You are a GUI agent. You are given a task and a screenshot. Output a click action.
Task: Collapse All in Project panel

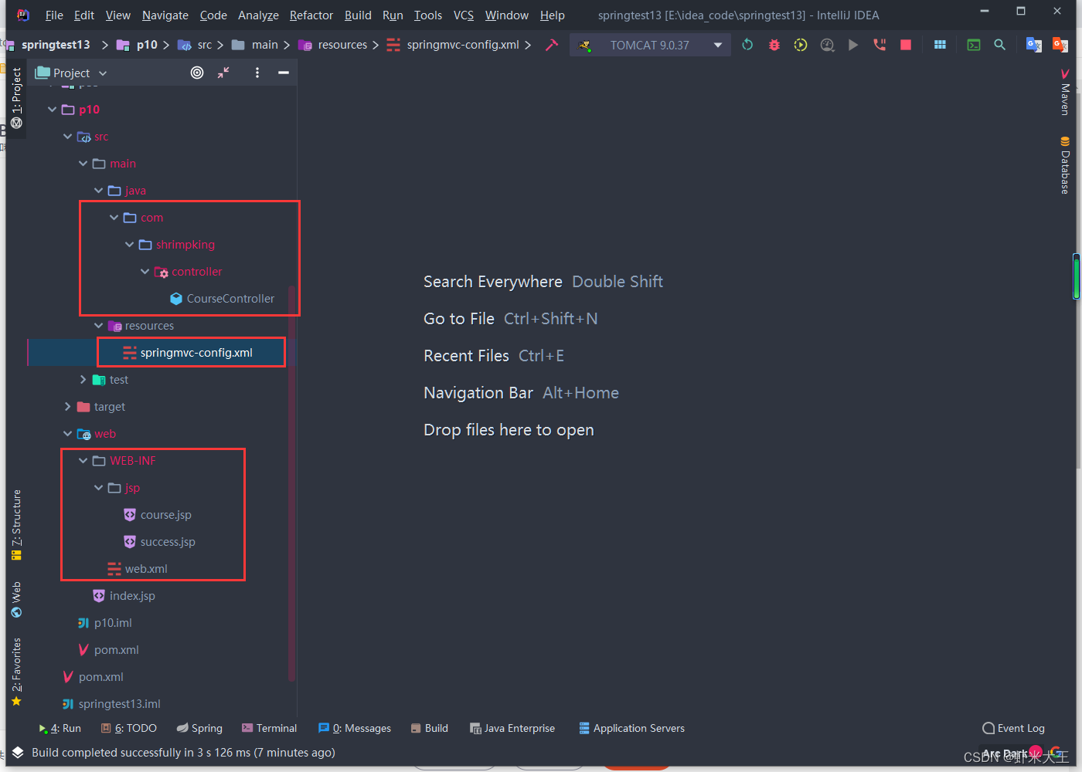[223, 72]
